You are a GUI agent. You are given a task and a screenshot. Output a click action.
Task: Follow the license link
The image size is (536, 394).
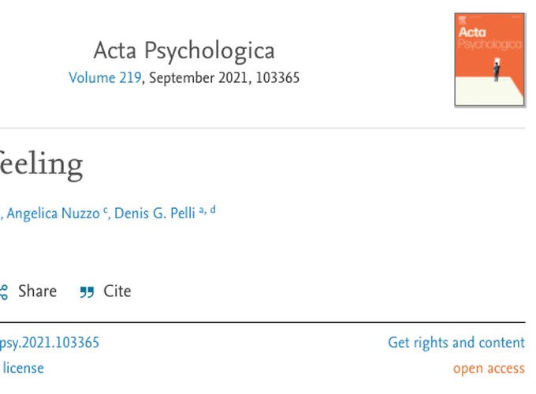[23, 368]
